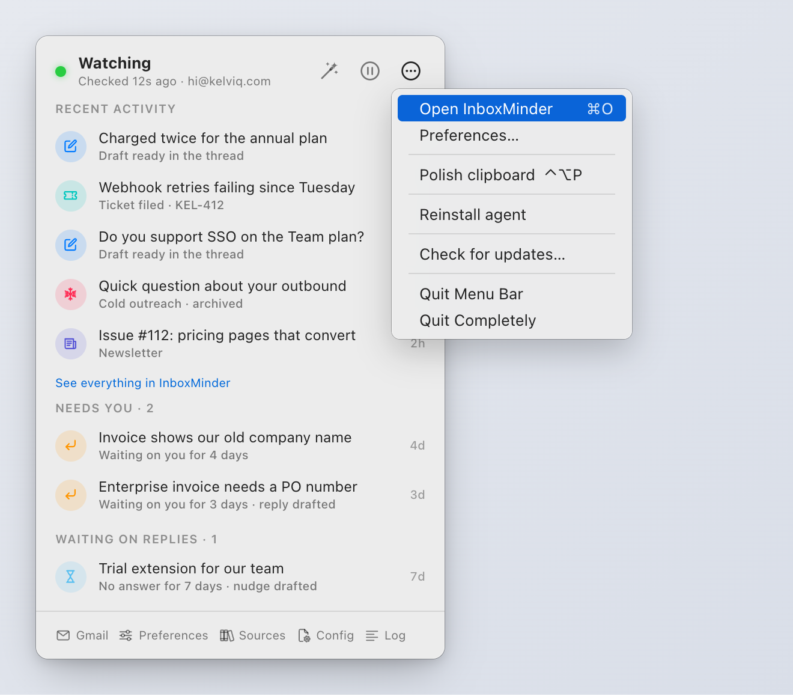This screenshot has width=793, height=696.
Task: Open 'Invoice shows our old company name'
Action: pyautogui.click(x=225, y=438)
